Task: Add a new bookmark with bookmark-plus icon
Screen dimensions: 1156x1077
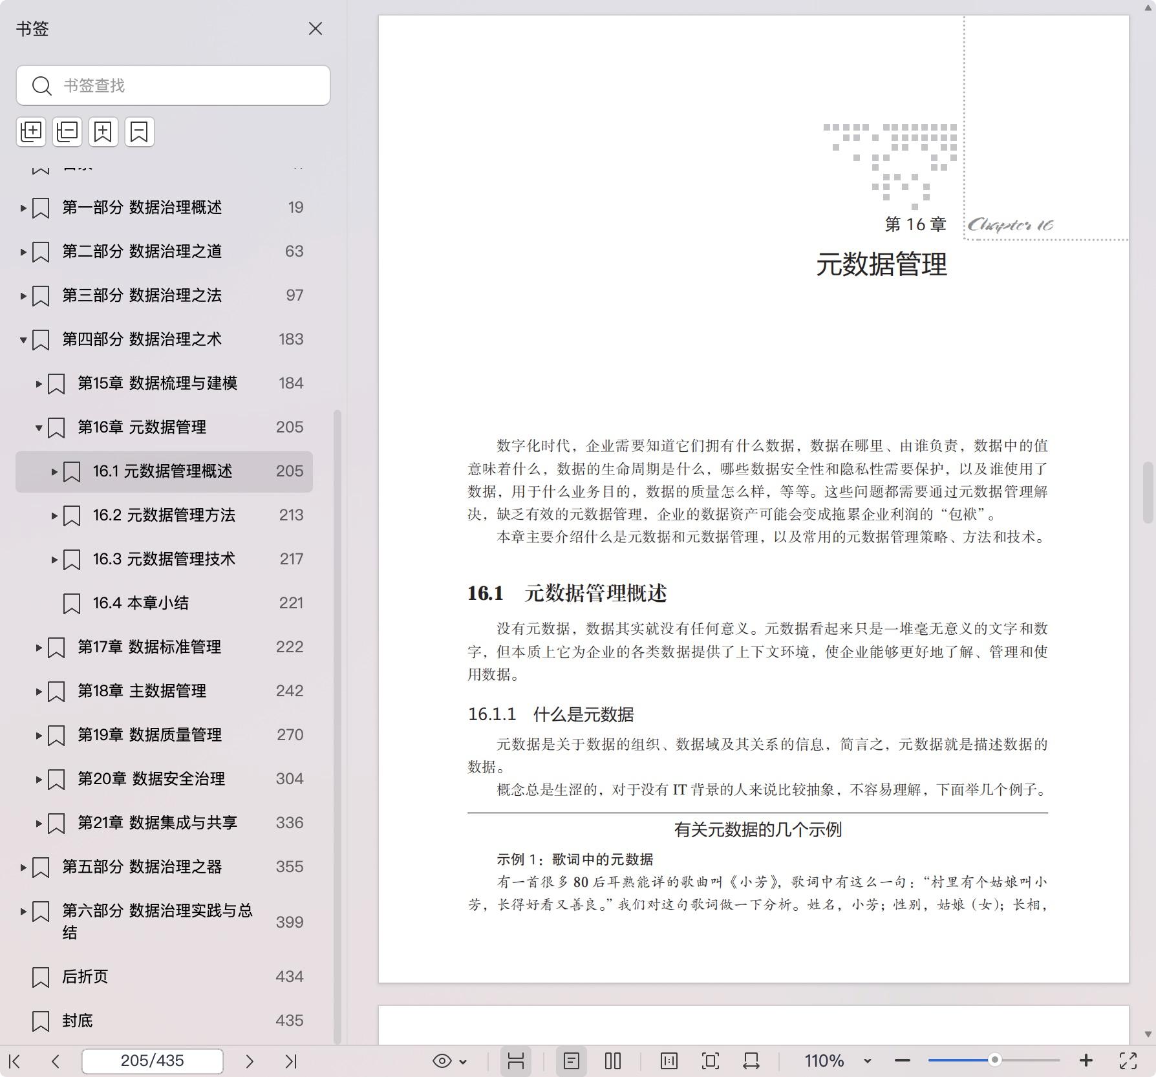Action: [103, 132]
